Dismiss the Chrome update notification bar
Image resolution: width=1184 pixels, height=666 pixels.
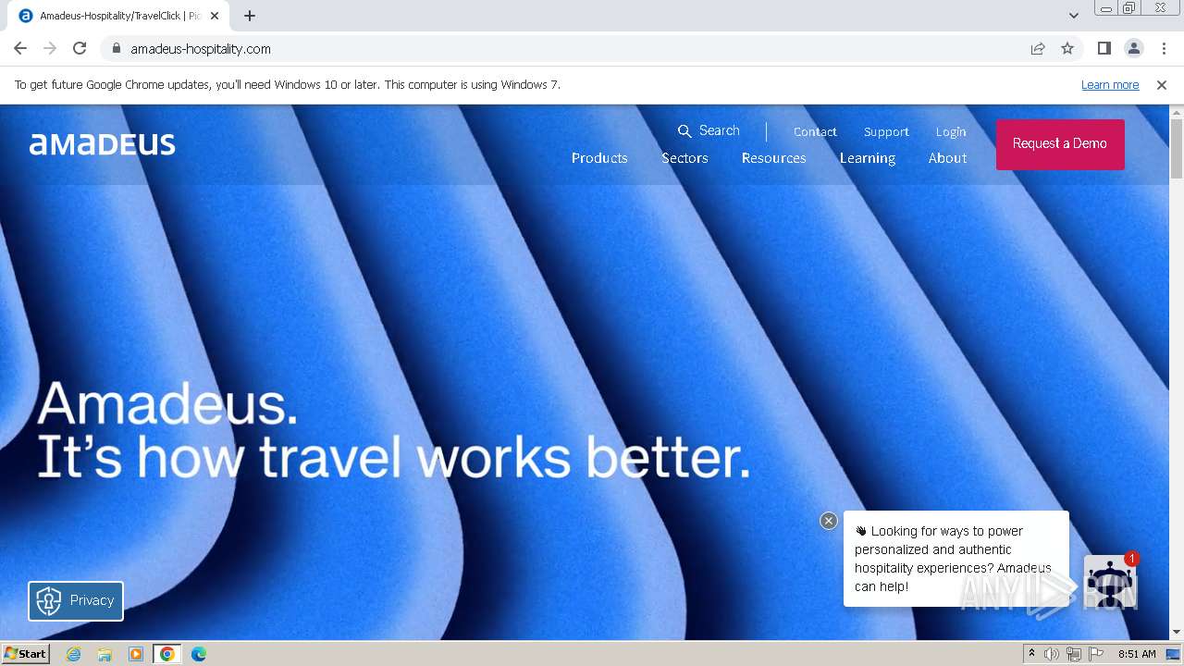coord(1162,85)
